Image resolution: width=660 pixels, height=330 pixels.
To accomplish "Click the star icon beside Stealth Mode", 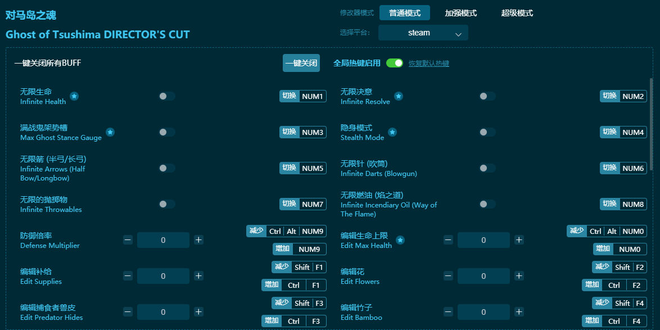I will 392,132.
